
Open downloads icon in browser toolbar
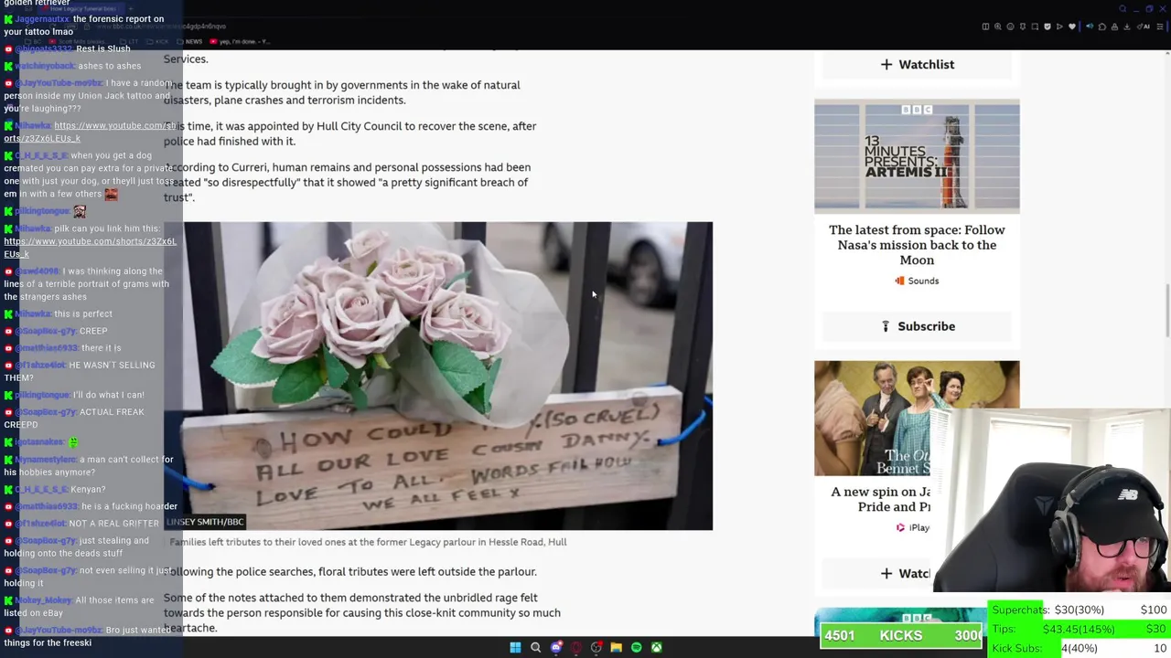click(x=1126, y=27)
